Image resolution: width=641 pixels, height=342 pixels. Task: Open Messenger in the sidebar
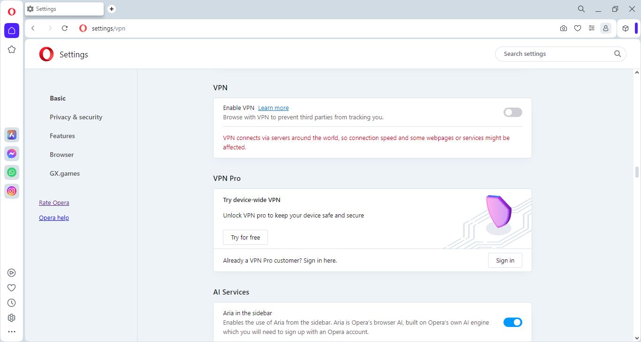click(x=12, y=154)
